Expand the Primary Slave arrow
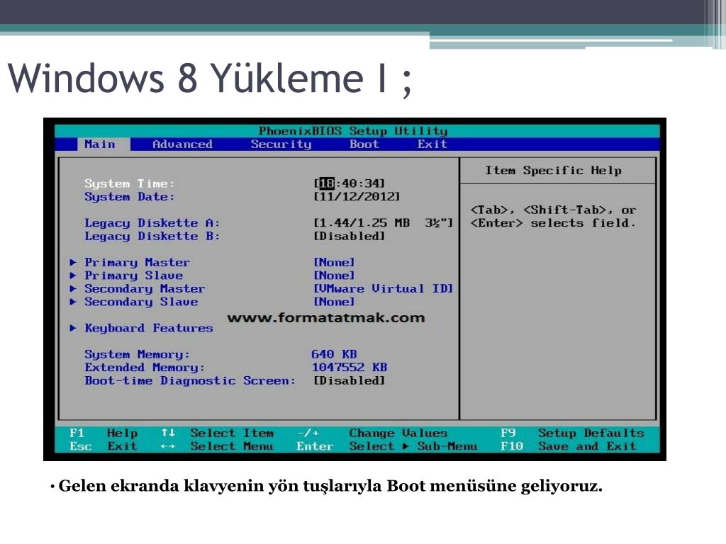The image size is (726, 544). click(x=73, y=276)
